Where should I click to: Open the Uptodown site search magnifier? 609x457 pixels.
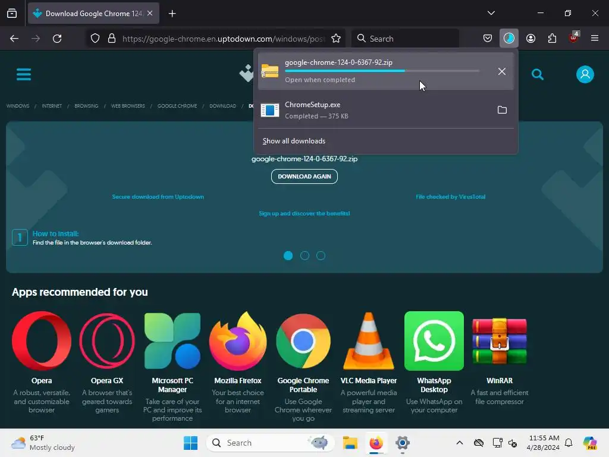click(538, 74)
